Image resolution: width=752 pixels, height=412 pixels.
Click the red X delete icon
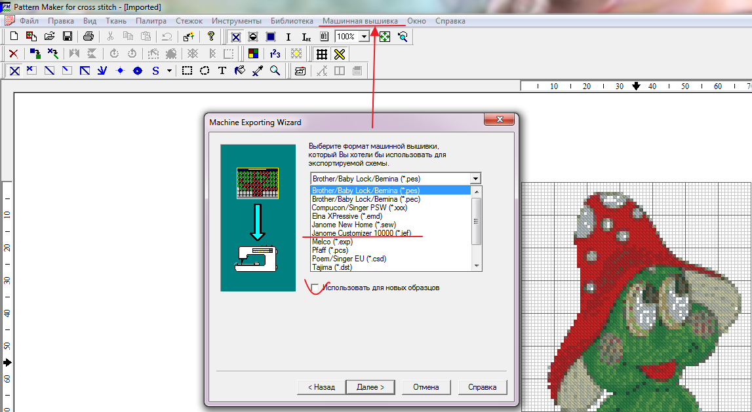coord(13,54)
